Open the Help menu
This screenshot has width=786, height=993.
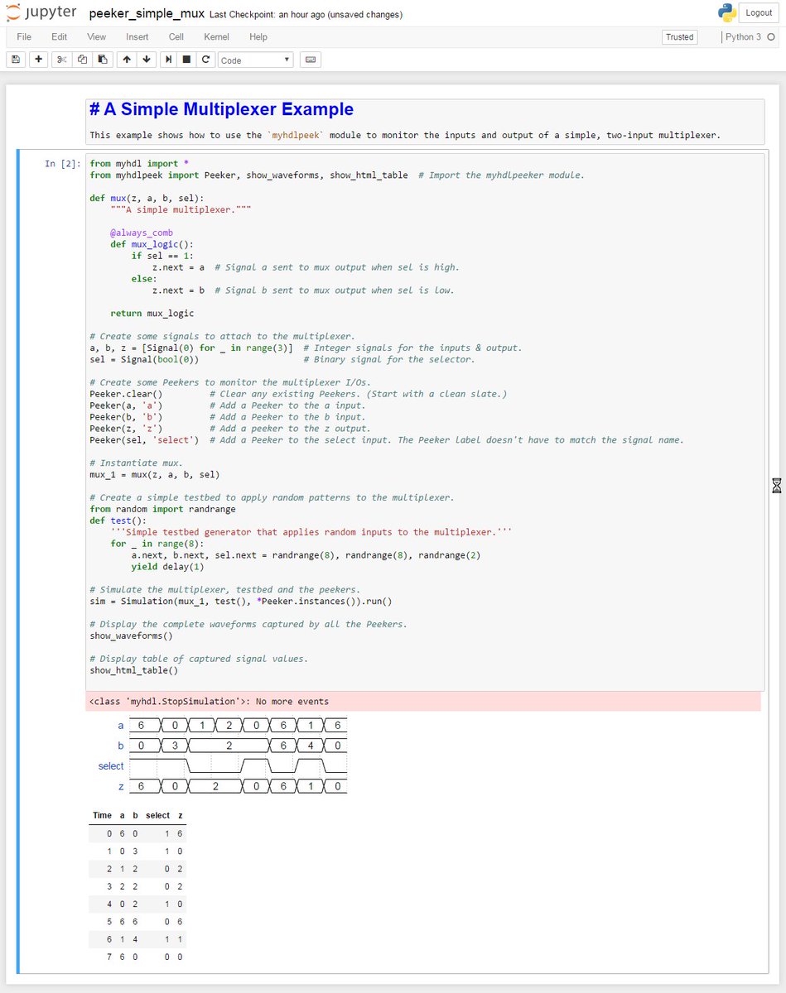(258, 37)
